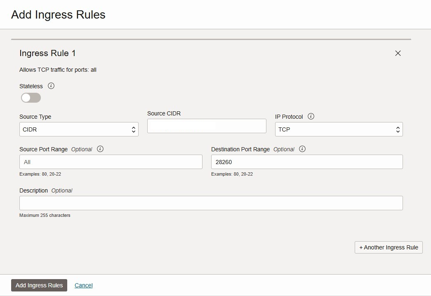The width and height of the screenshot is (431, 296).
Task: Open the Source Type dropdown
Action: [x=79, y=129]
